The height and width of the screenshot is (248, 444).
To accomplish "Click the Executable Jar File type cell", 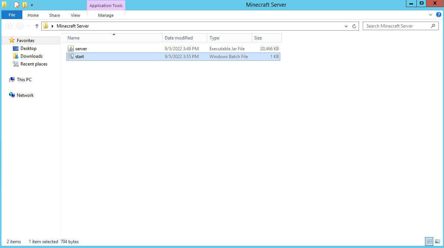I will click(x=227, y=49).
